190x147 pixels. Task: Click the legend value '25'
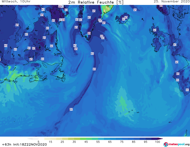[62, 142]
